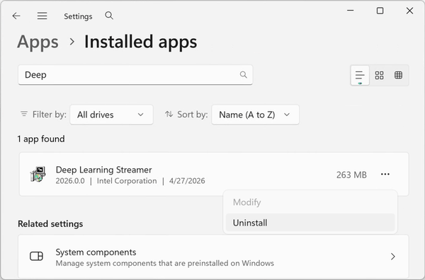
Task: Open System components chevron arrow
Action: [x=393, y=257]
